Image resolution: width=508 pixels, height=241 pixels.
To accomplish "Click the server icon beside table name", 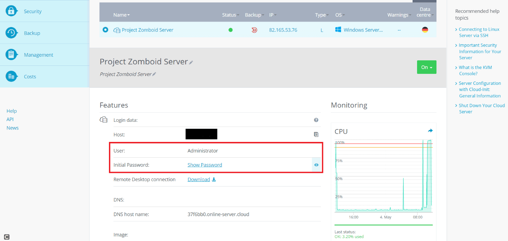I will 117,30.
